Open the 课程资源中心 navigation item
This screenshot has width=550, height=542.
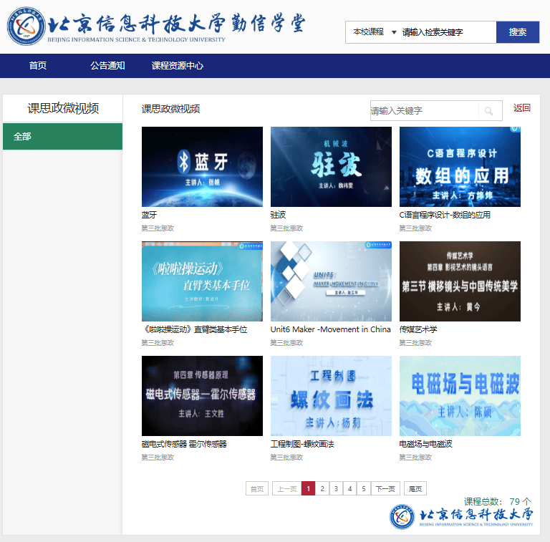[177, 66]
